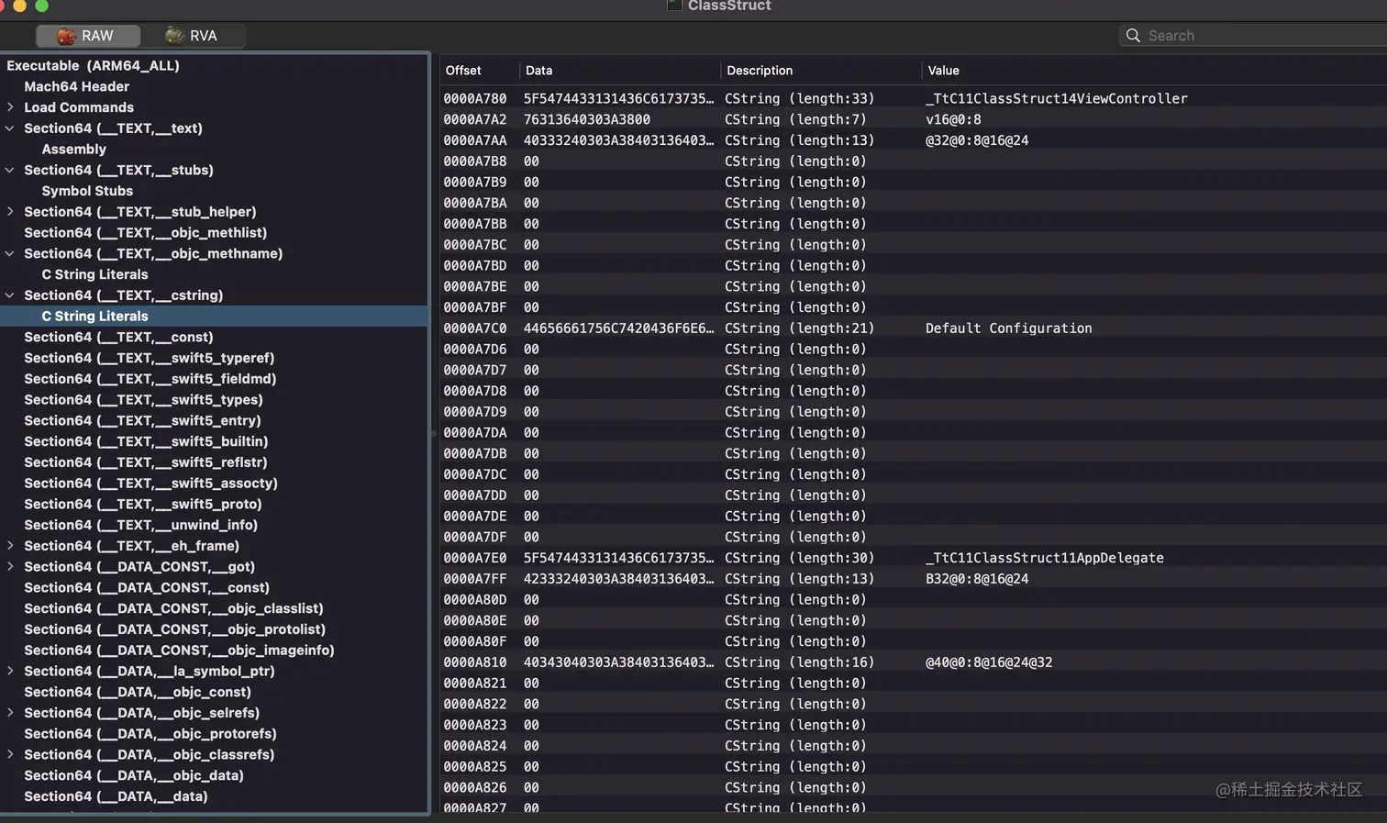
Task: Select the _TtC11ClassStruct11AppDelegate value
Action: pos(1045,558)
